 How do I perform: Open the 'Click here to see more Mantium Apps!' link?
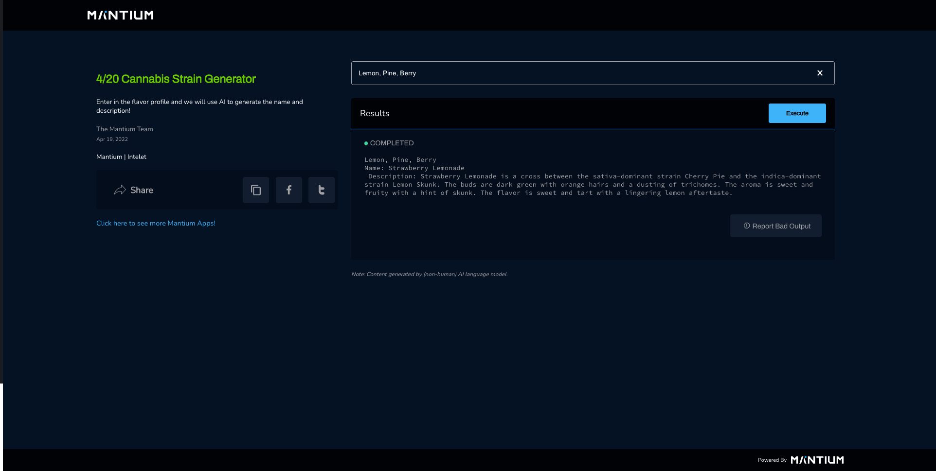click(156, 223)
